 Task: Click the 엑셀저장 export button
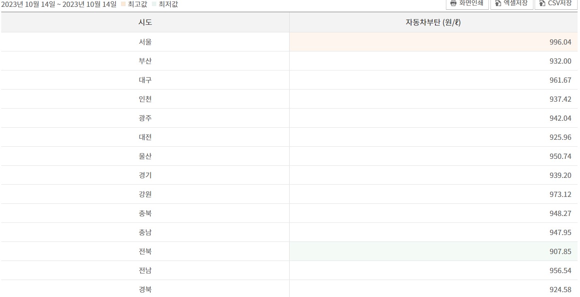coord(512,3)
